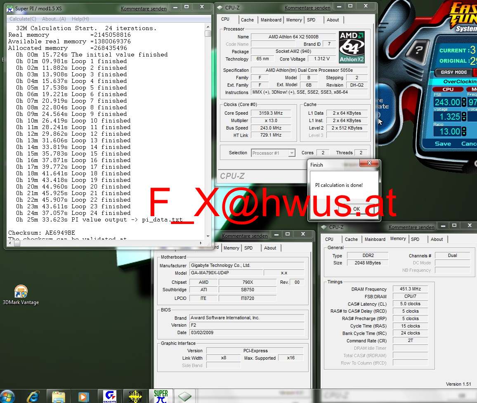Click the FSB value 243.00 field
This screenshot has width=477, height=403.
(447, 102)
